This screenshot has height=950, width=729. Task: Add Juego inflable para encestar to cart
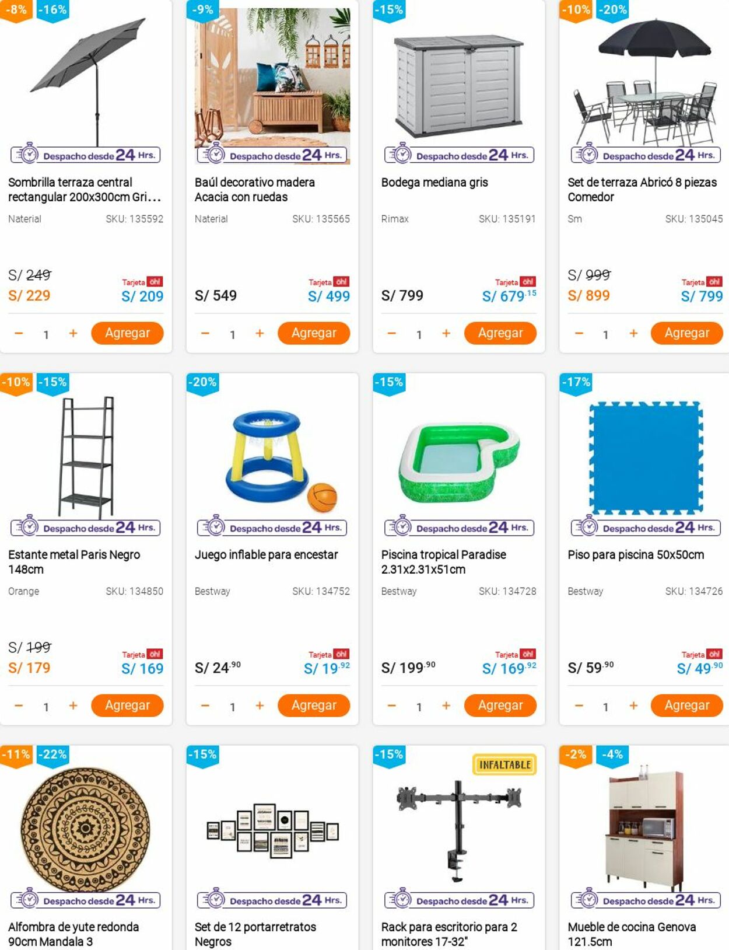(x=313, y=705)
